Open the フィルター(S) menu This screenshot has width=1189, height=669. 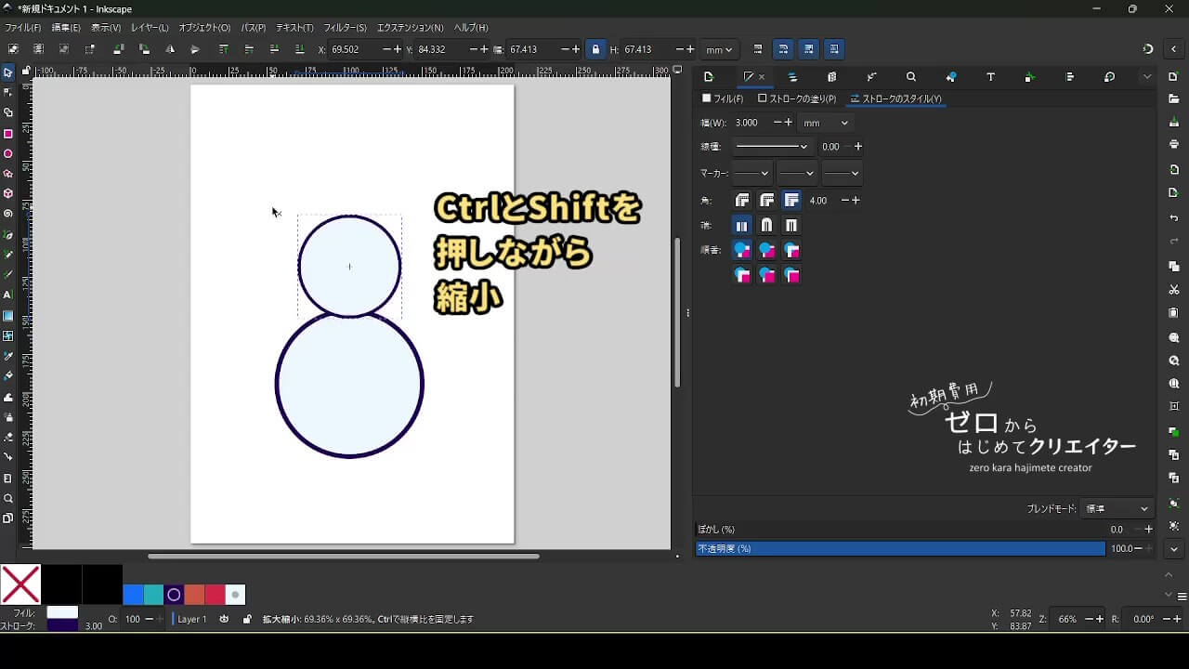click(346, 28)
